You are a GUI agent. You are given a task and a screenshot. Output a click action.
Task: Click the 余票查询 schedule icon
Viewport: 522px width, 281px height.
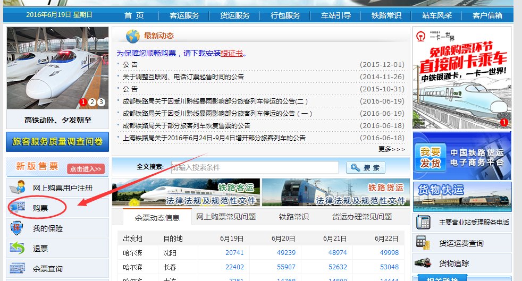[18, 268]
